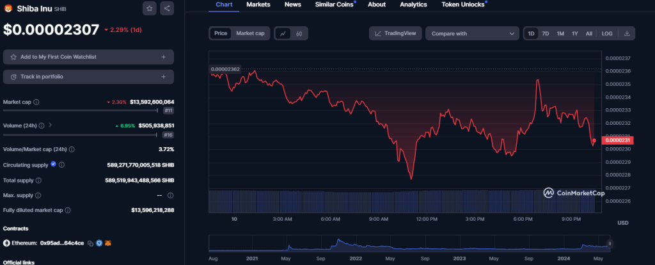Star Shiba Inu as a favorite

[149, 8]
